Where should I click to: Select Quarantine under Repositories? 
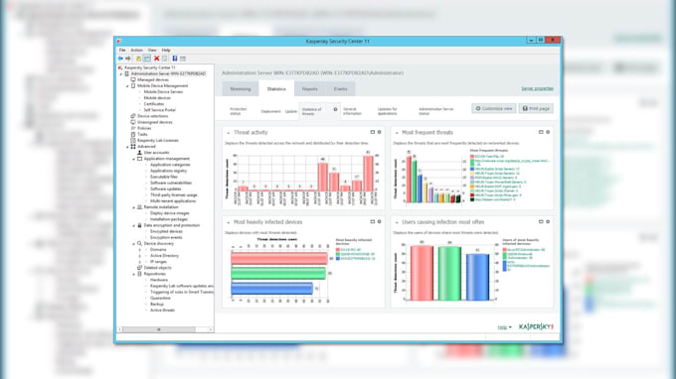point(160,298)
